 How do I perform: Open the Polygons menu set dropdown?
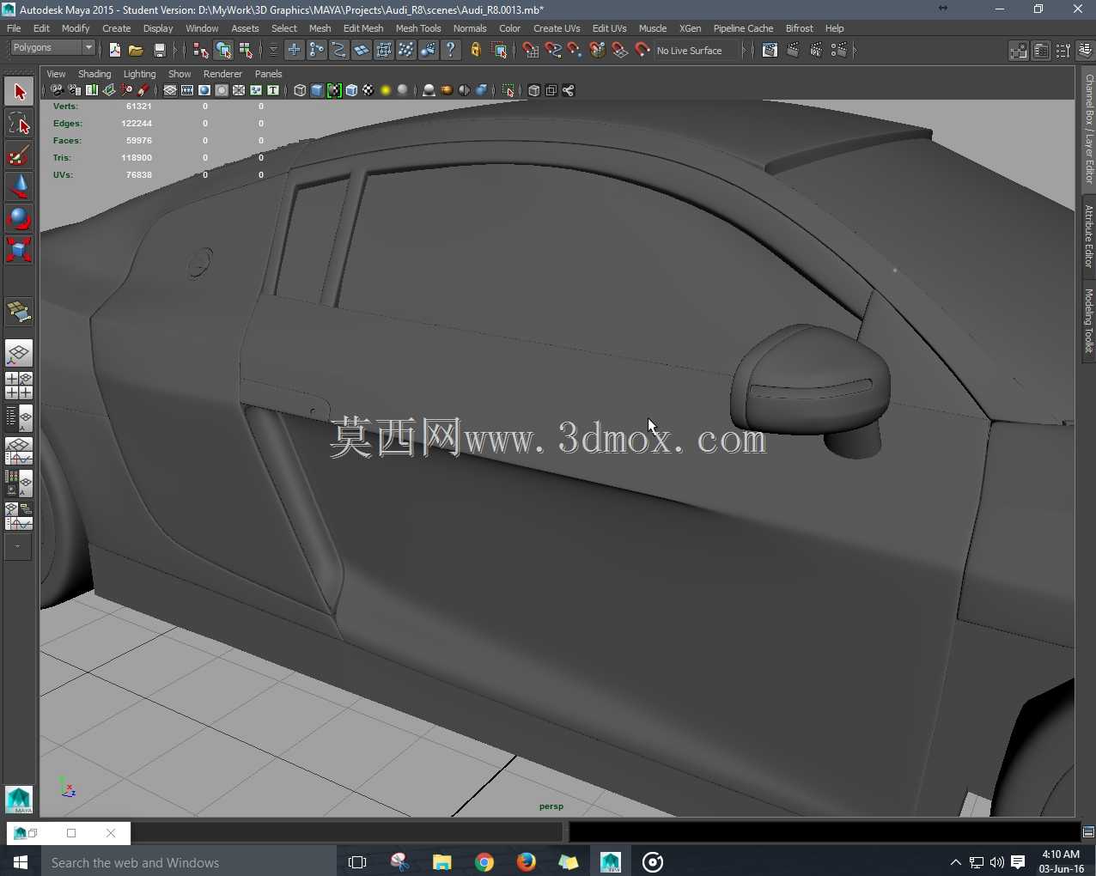(52, 48)
